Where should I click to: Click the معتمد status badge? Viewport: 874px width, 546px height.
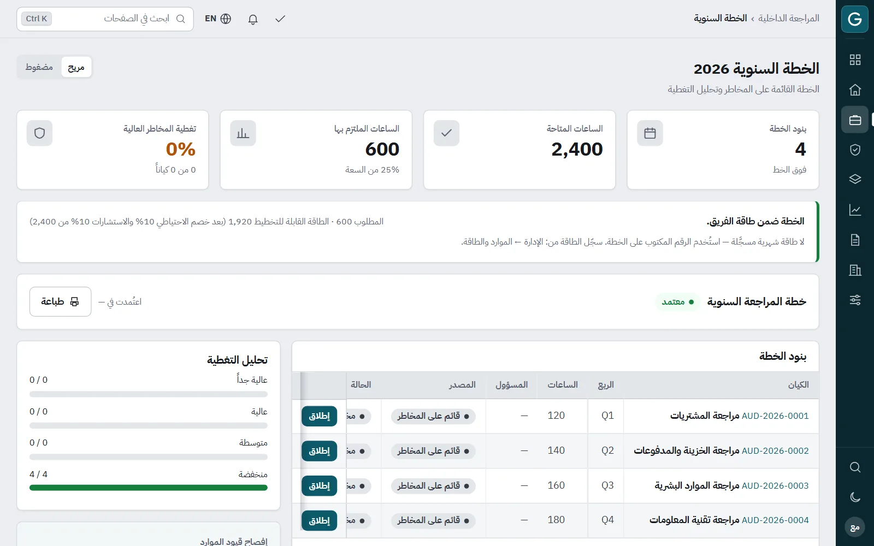(x=678, y=302)
